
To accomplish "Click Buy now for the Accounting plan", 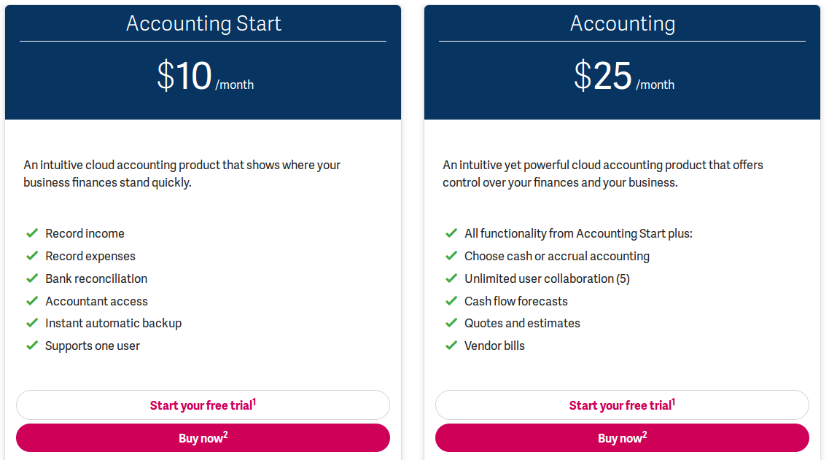I will point(622,437).
